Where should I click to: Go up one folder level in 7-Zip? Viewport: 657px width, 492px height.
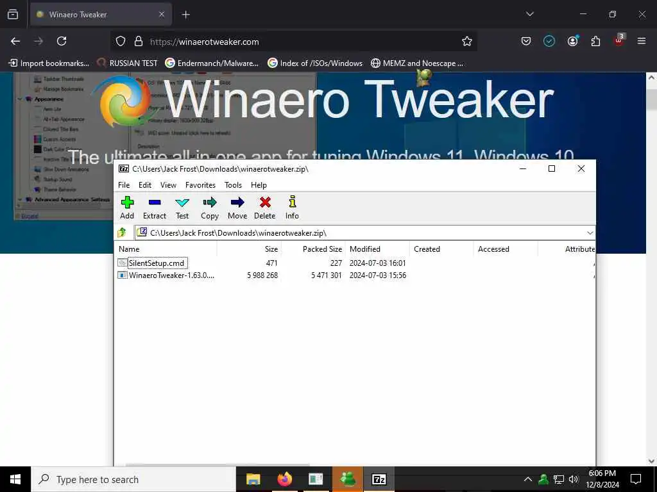pyautogui.click(x=122, y=233)
